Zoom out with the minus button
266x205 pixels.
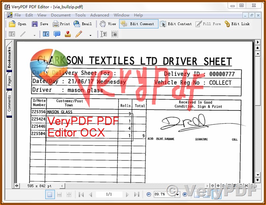coord(149,194)
